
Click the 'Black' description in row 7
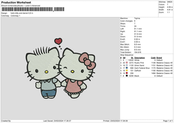point(137,76)
